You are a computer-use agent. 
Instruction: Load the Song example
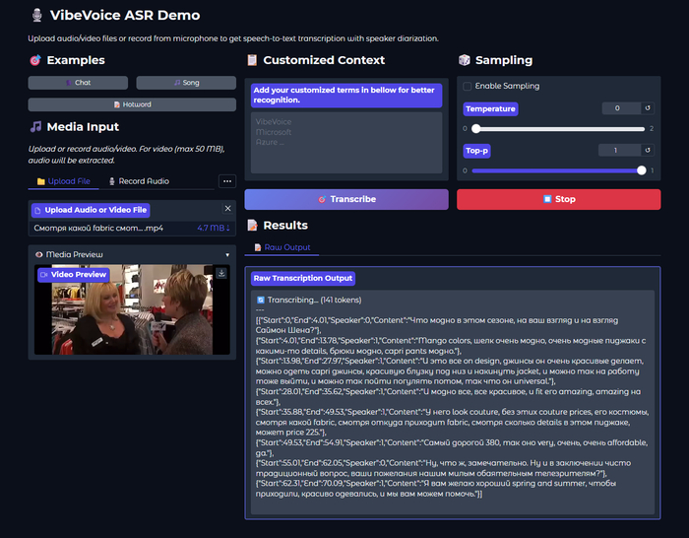tap(186, 83)
